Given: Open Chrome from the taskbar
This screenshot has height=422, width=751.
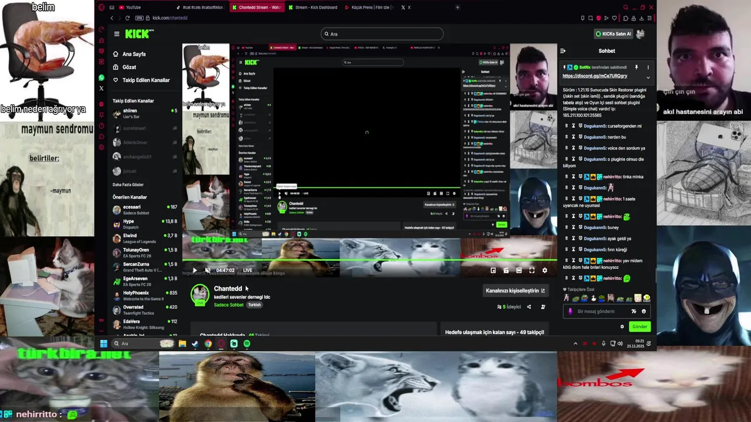Looking at the screenshot, I should point(208,343).
